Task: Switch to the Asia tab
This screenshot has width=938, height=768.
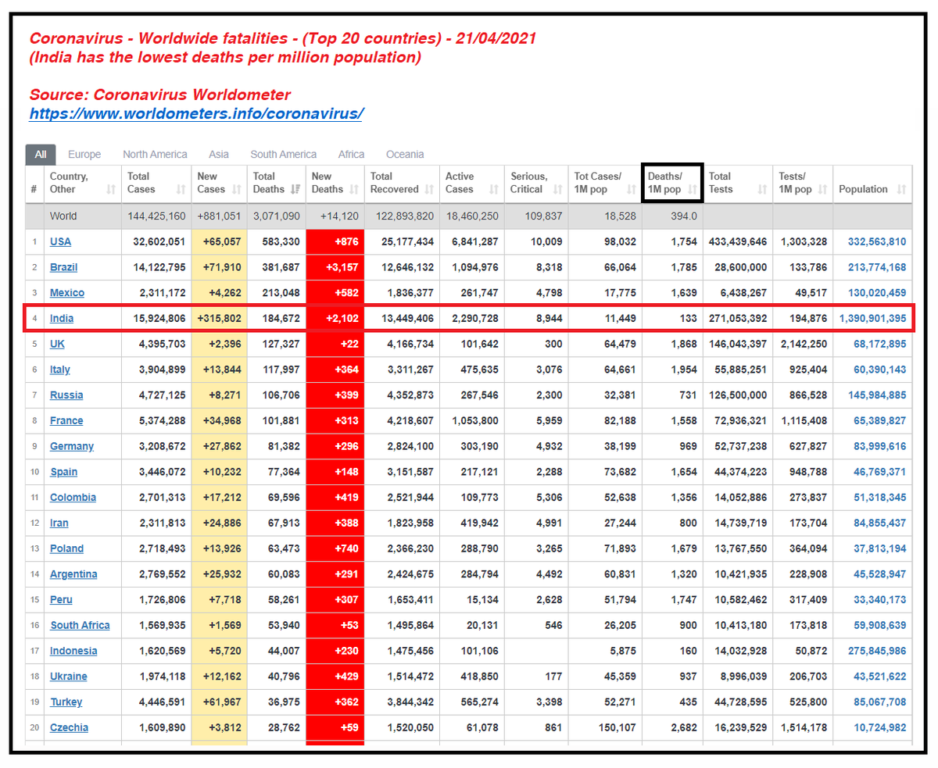Action: [219, 155]
